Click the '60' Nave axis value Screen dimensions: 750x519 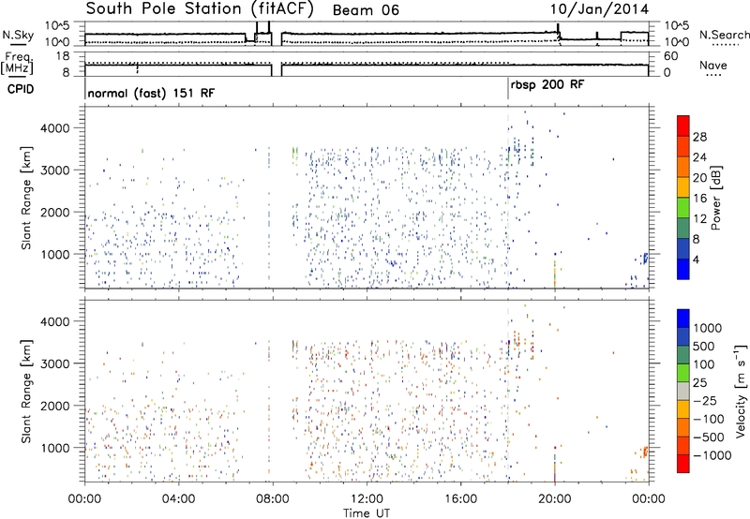pyautogui.click(x=670, y=56)
